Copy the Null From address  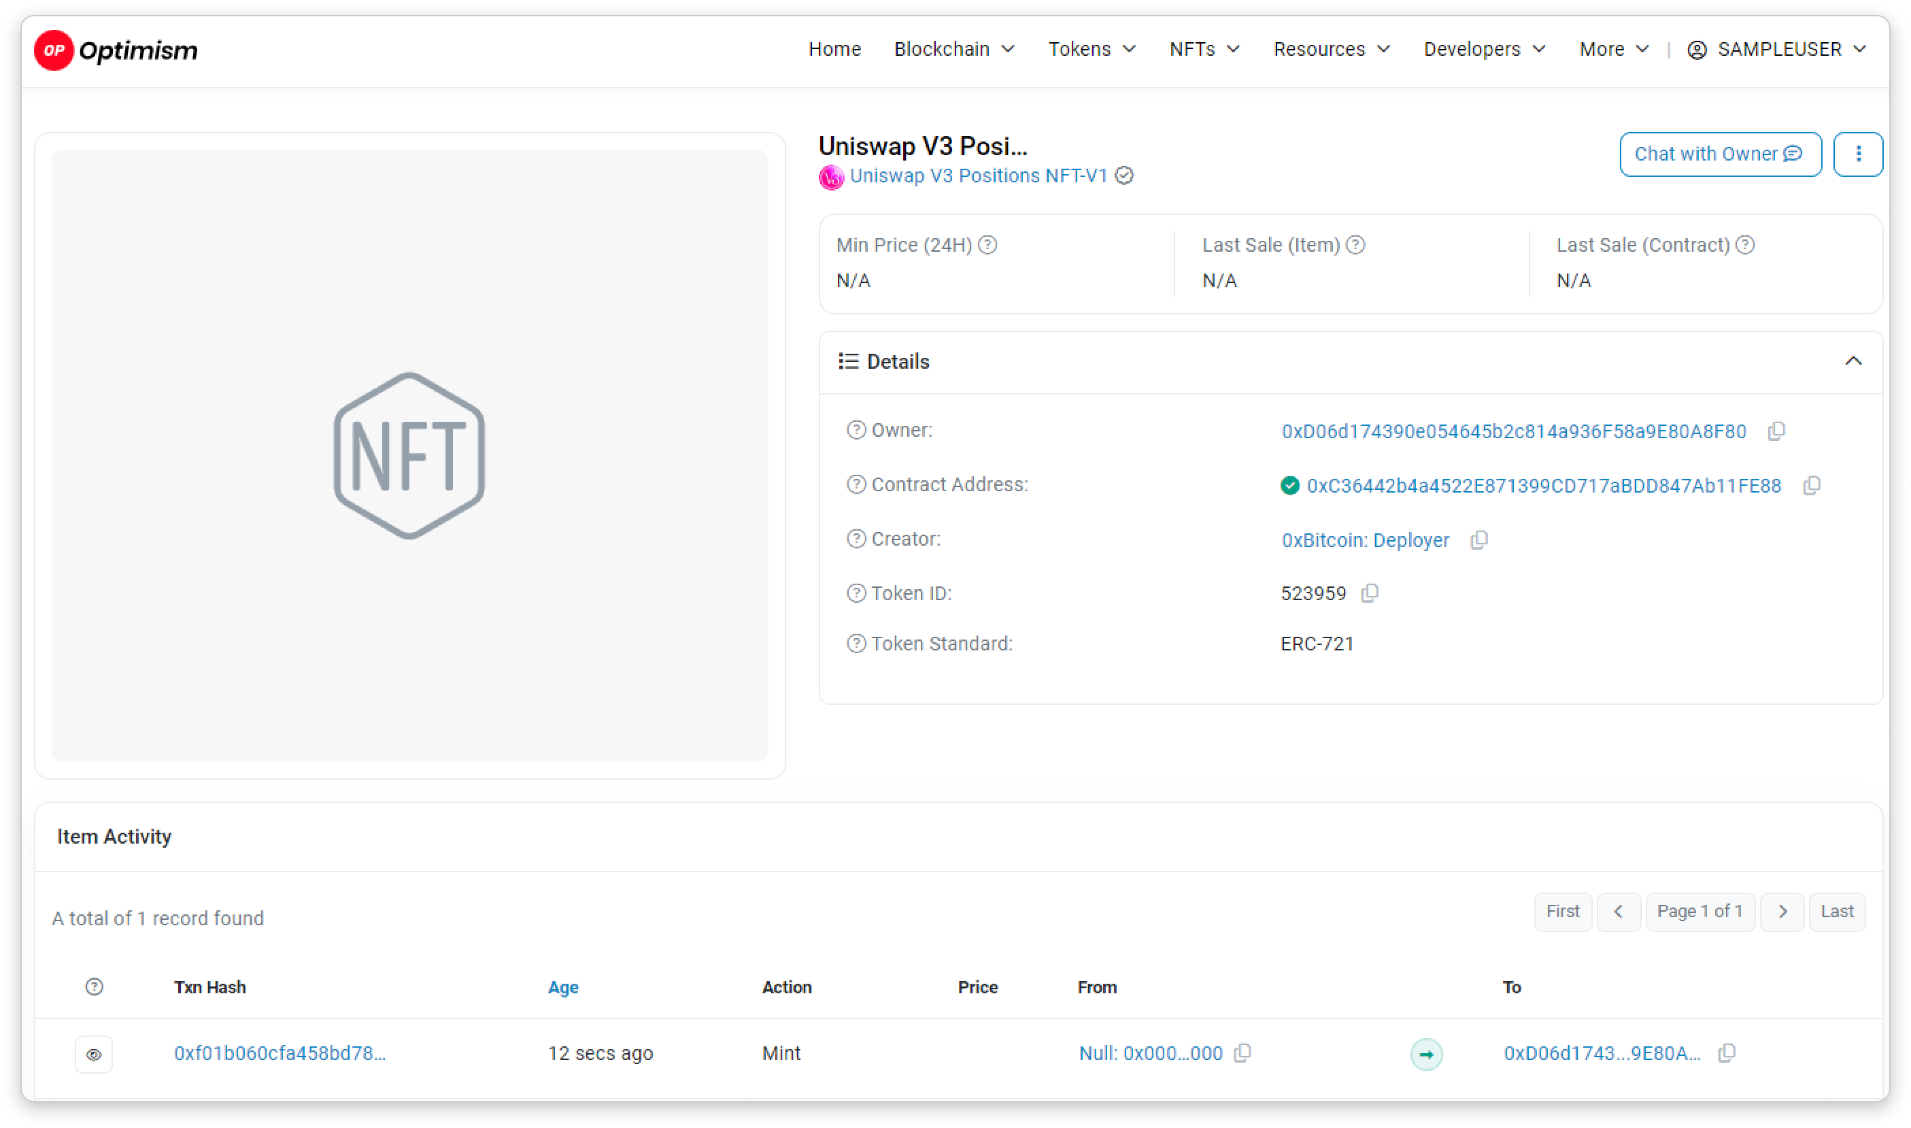coord(1242,1052)
